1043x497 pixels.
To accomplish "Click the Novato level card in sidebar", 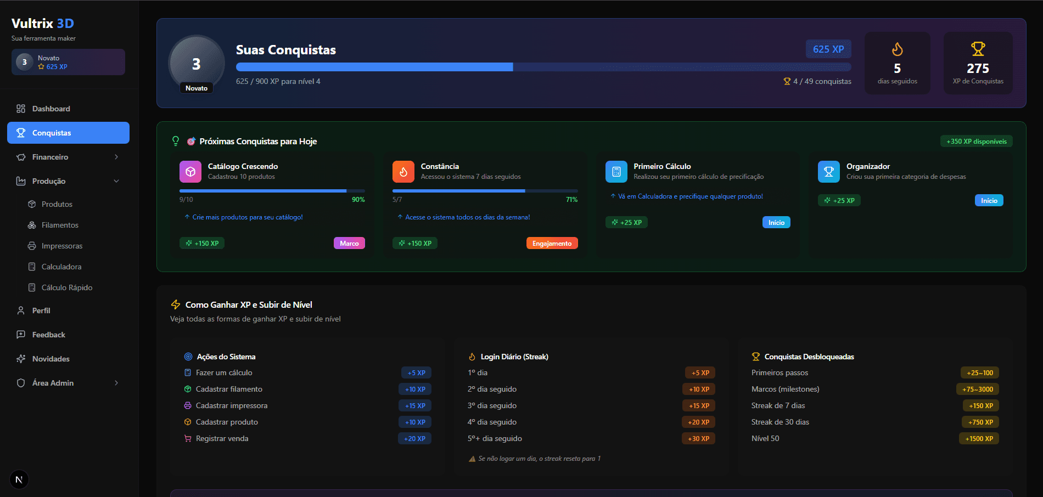I will pos(68,62).
